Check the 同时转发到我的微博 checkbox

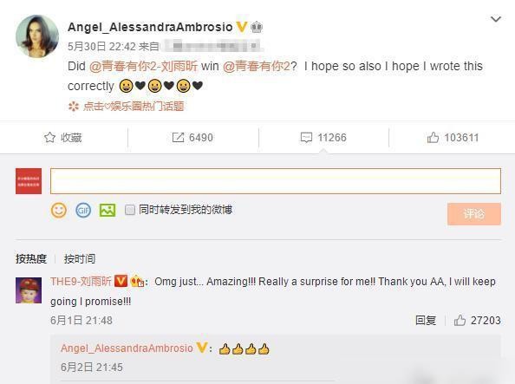(x=130, y=210)
